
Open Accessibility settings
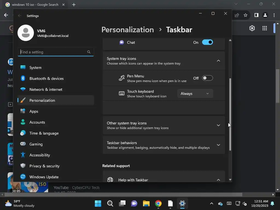coord(56,155)
